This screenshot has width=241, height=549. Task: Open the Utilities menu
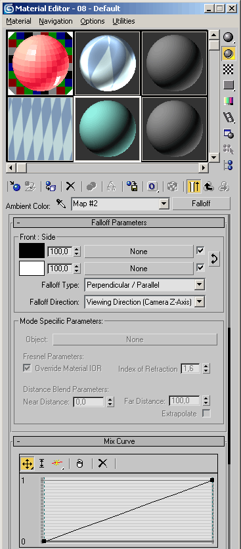[x=123, y=21]
